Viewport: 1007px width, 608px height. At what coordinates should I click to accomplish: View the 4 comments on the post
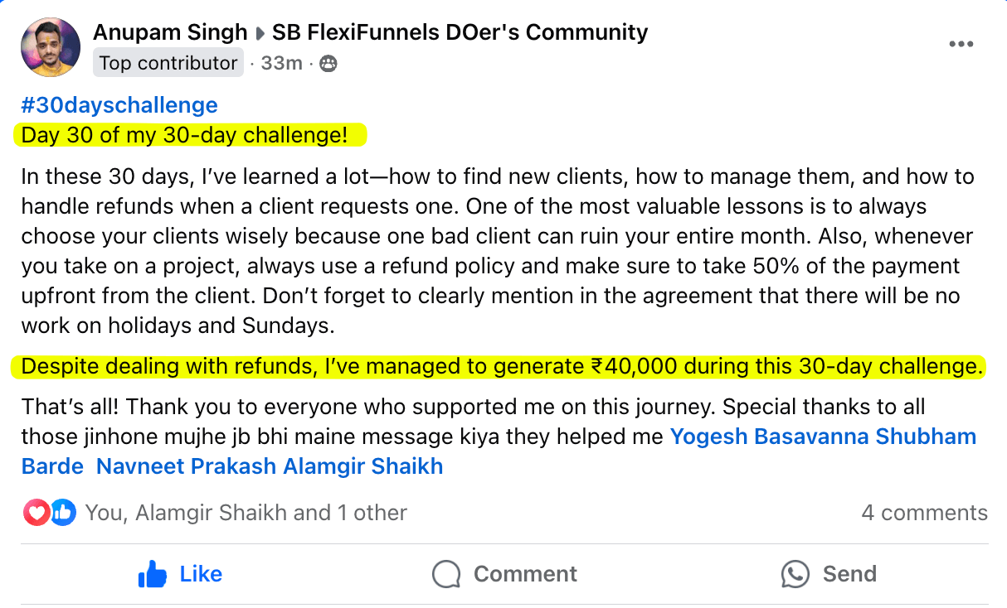923,512
